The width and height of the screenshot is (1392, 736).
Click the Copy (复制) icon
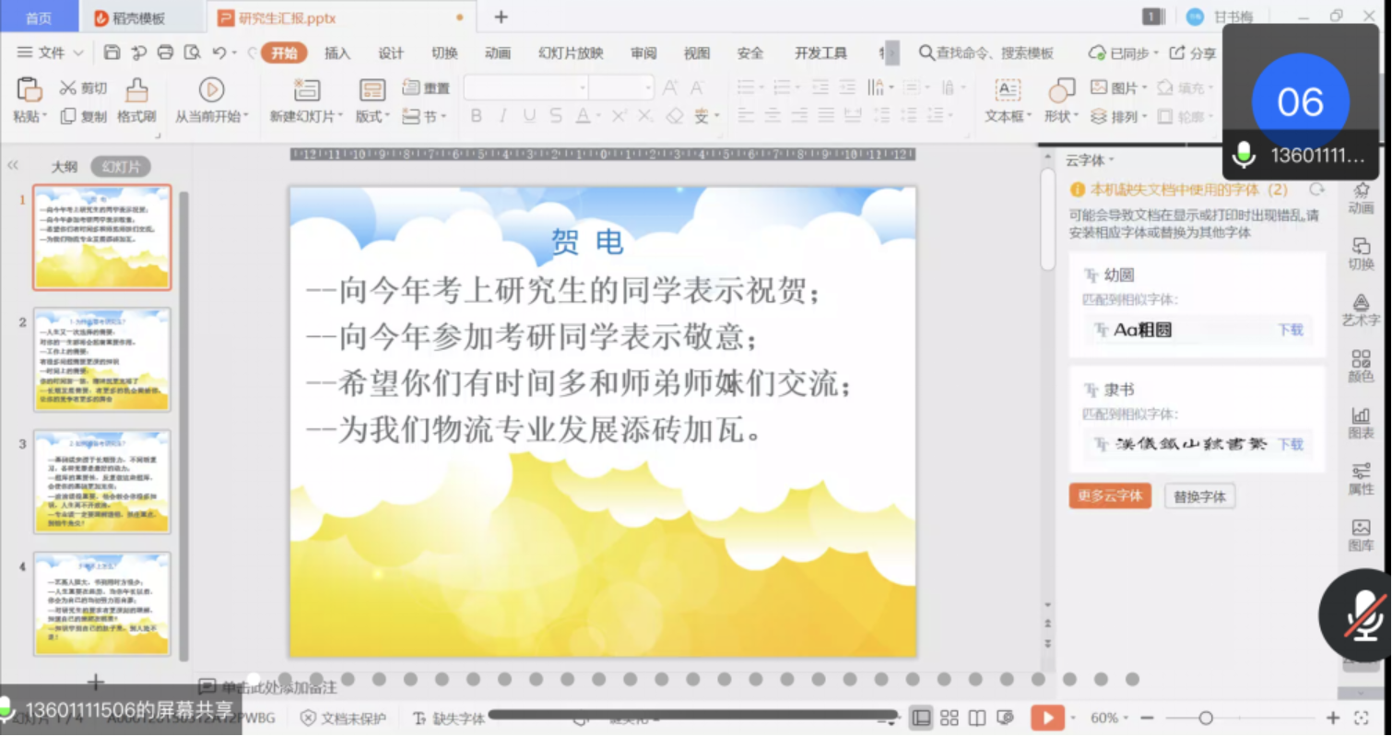(68, 116)
